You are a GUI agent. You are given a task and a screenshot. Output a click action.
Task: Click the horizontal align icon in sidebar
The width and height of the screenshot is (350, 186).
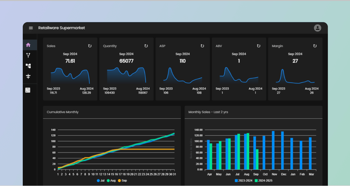28,76
